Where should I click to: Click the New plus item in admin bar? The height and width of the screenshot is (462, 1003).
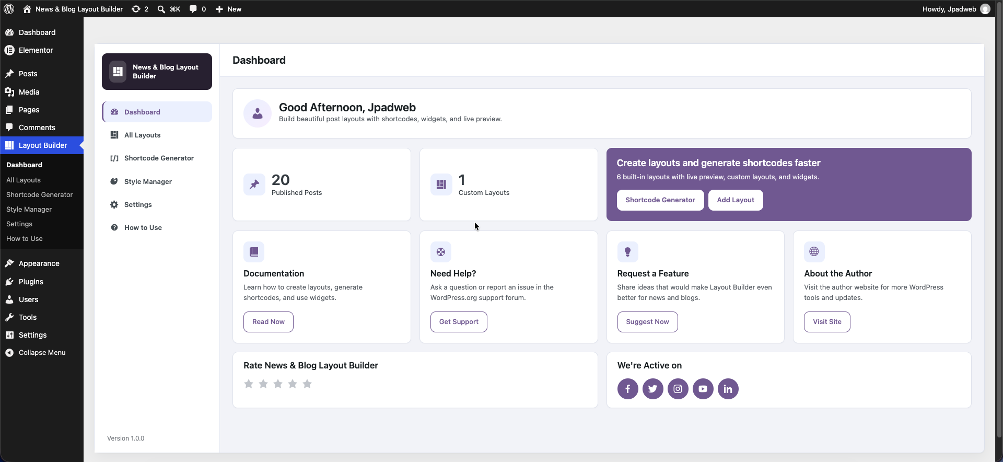(228, 9)
